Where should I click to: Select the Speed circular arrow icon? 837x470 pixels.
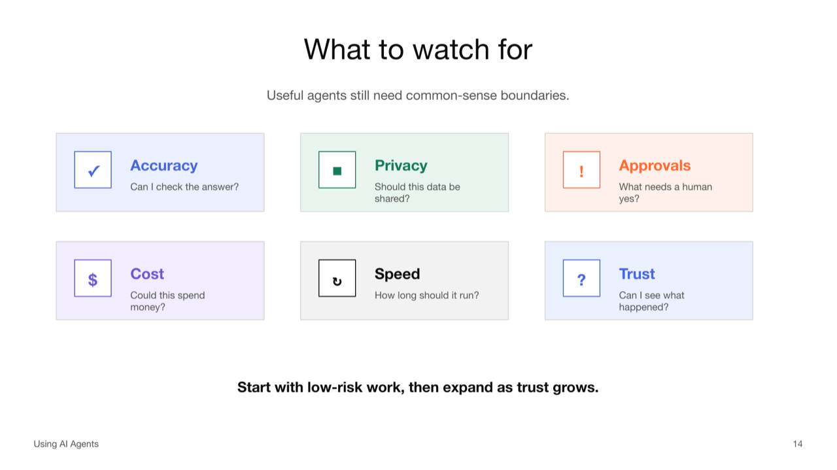[337, 278]
